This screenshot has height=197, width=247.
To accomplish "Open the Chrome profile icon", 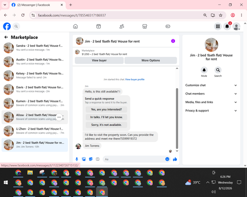I will 233,15.
